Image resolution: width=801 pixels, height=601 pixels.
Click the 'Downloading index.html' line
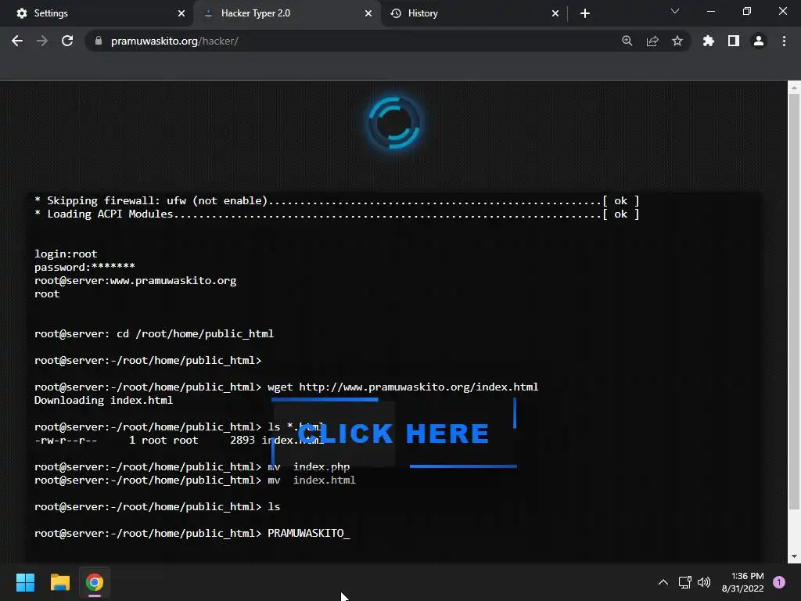tap(103, 400)
